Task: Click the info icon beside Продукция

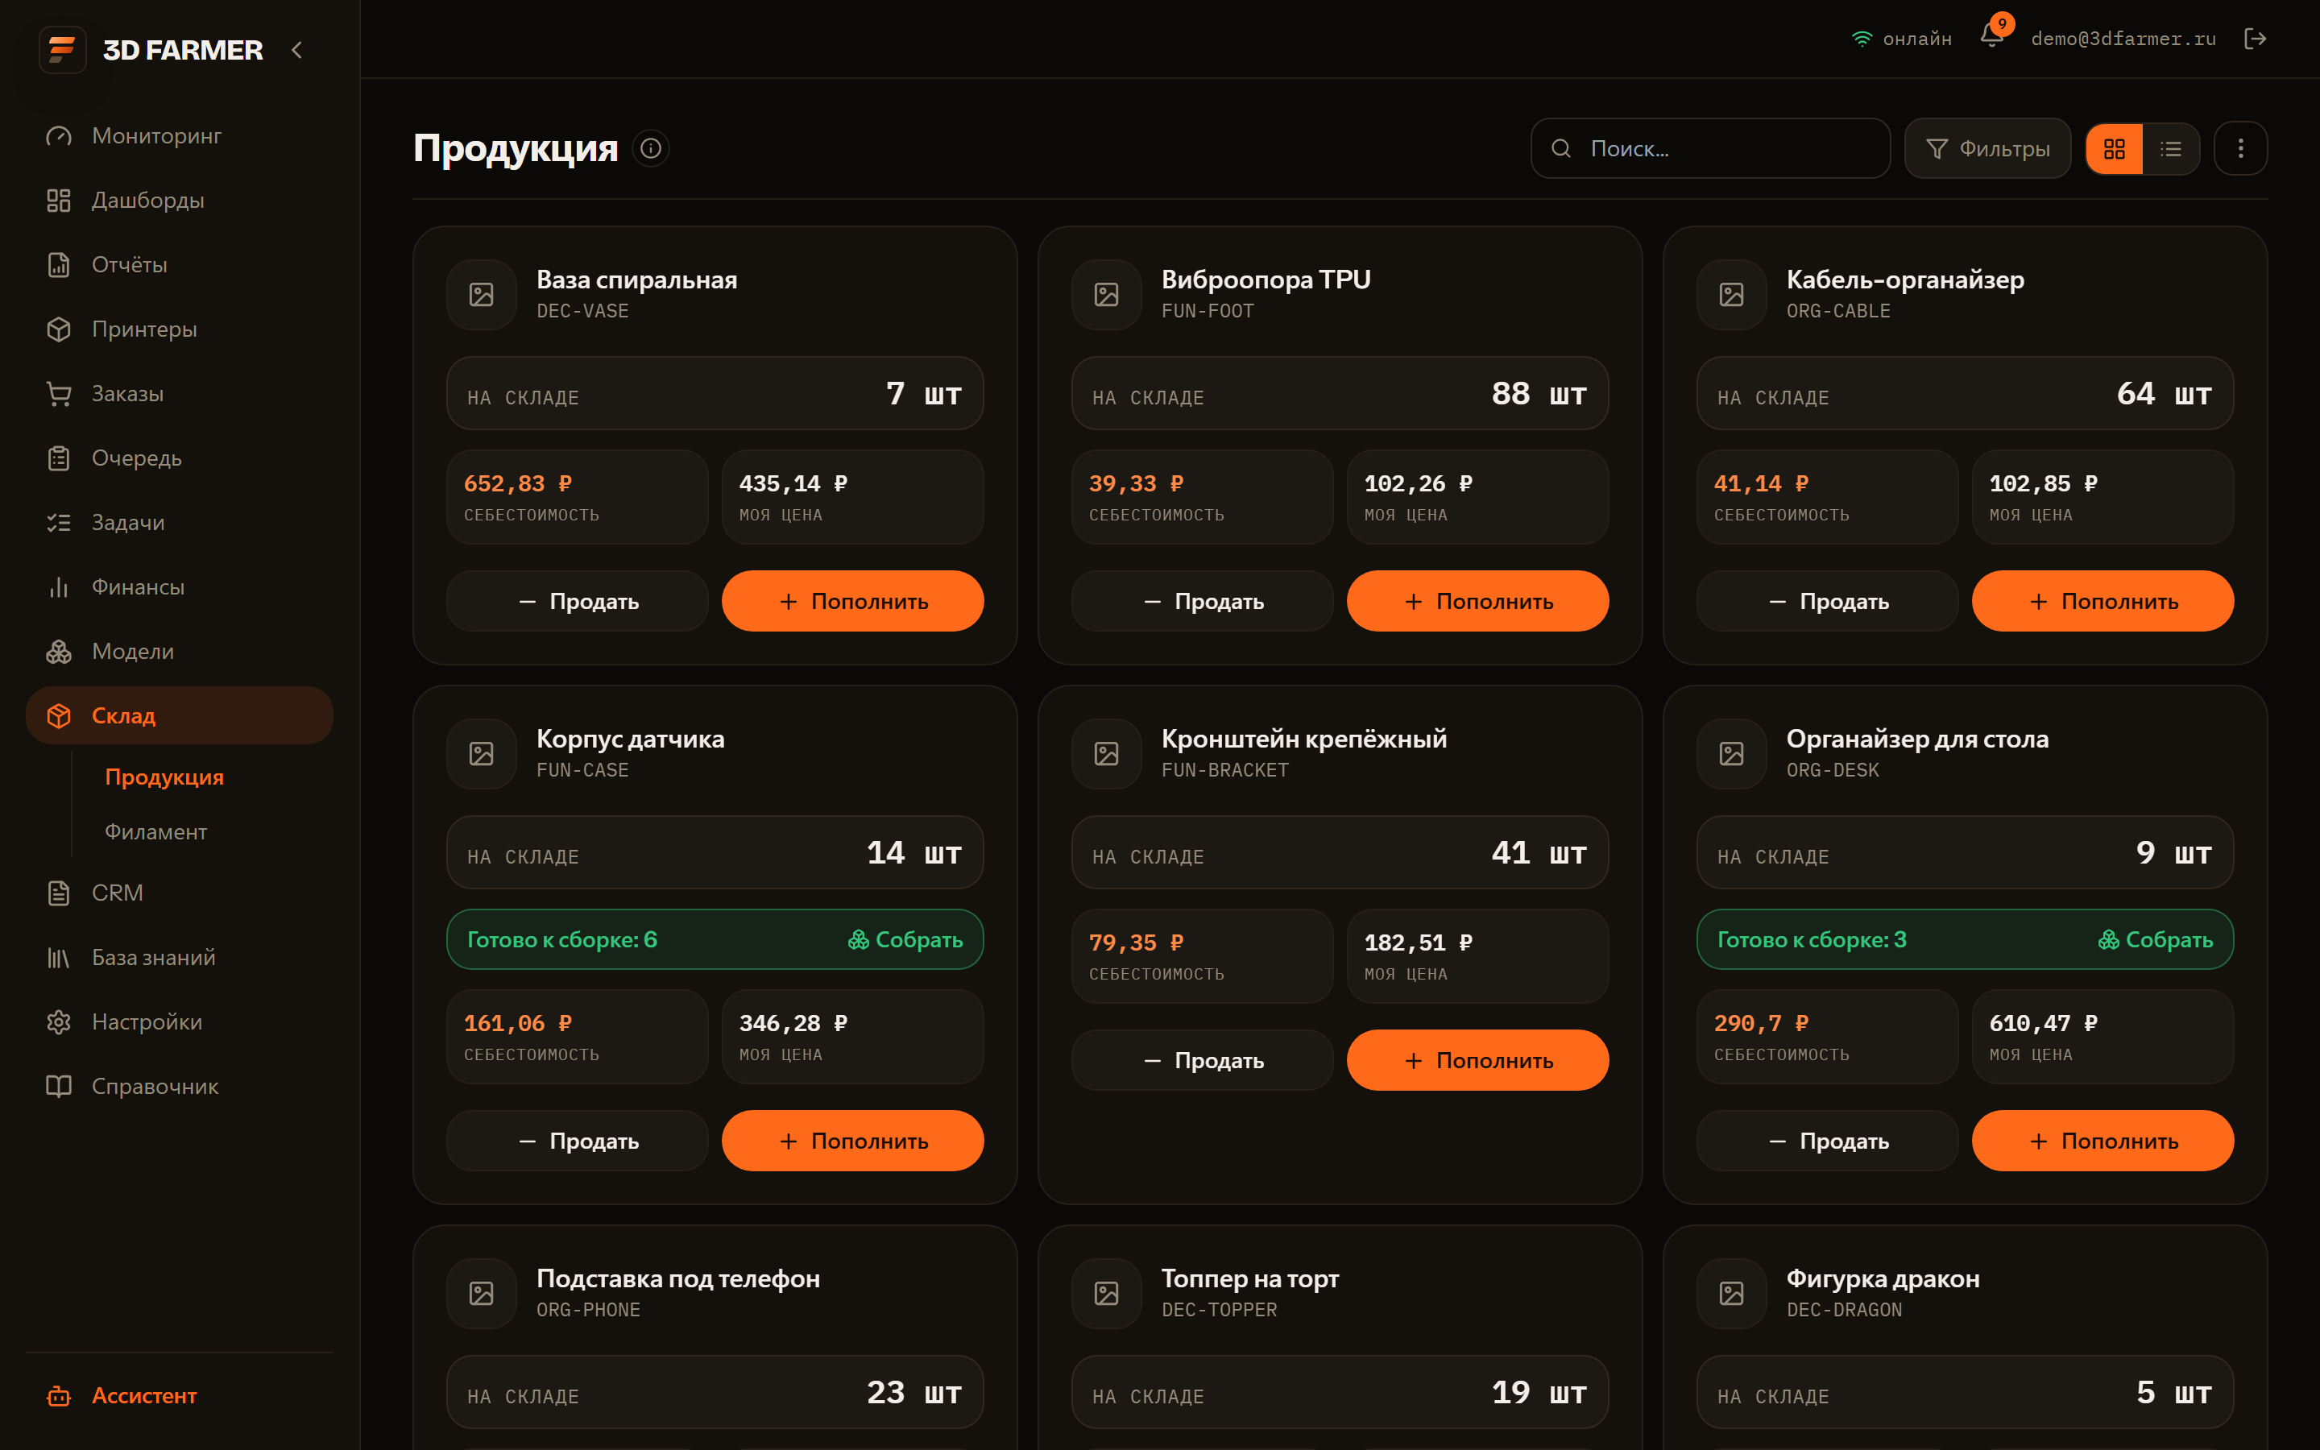Action: (651, 149)
